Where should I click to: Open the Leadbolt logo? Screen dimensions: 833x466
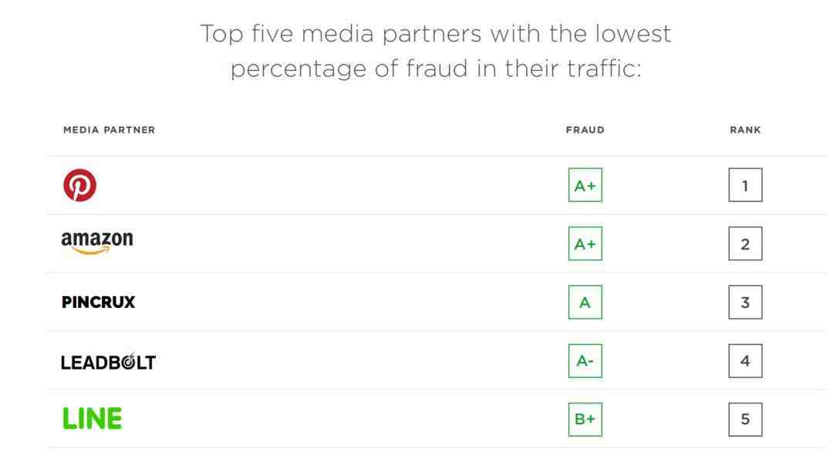pos(109,361)
